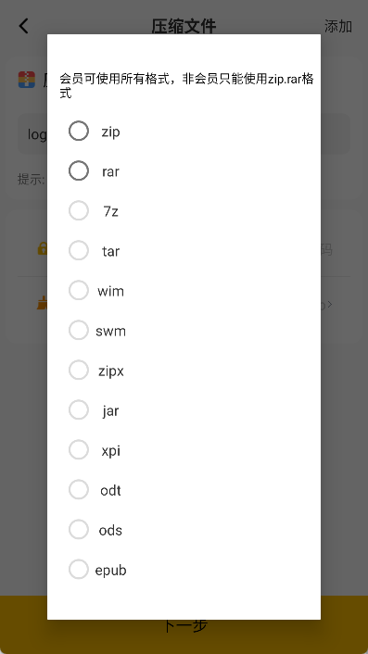Expand the chevron arrow on format row

click(x=330, y=305)
